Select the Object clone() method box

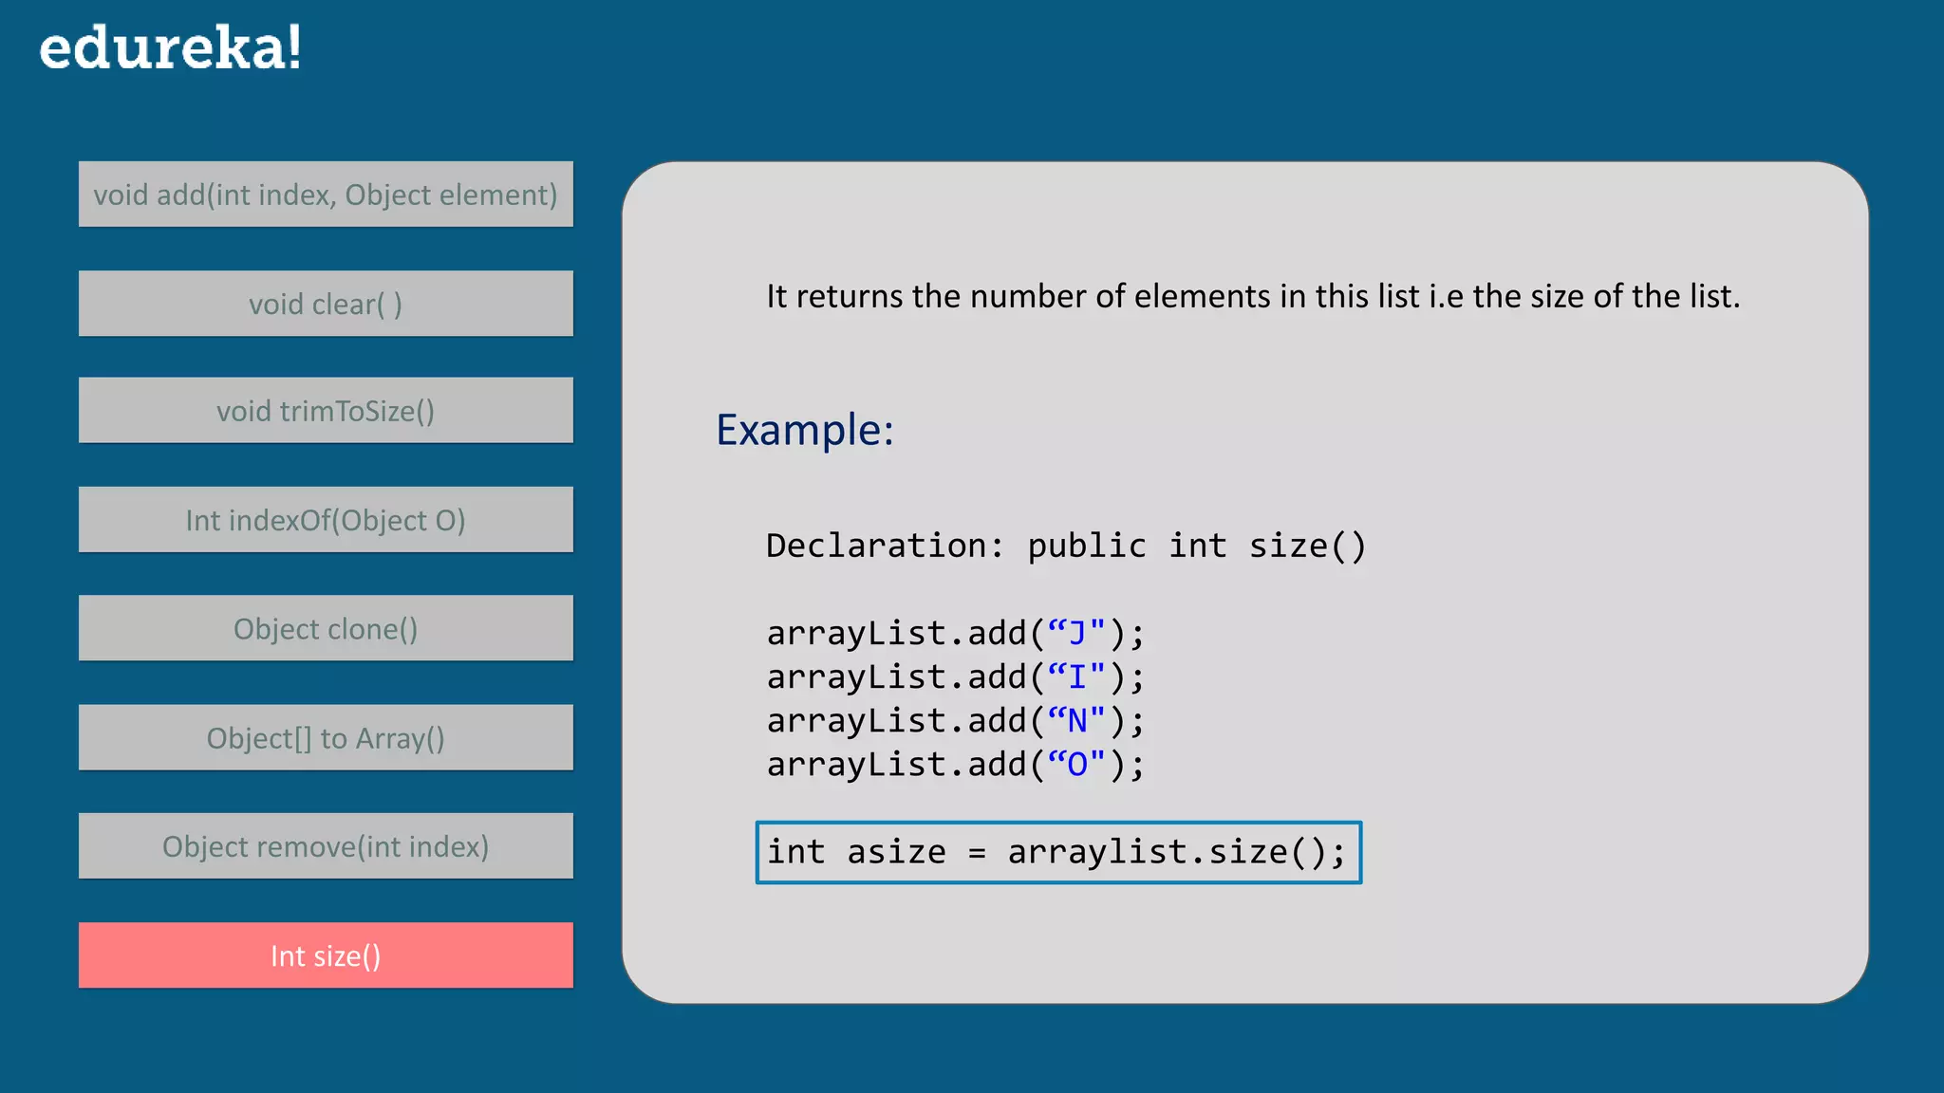[326, 629]
